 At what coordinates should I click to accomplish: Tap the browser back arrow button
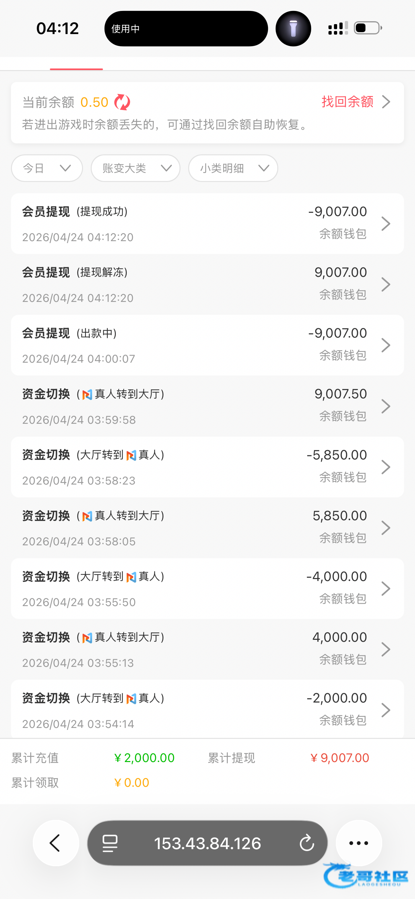56,843
